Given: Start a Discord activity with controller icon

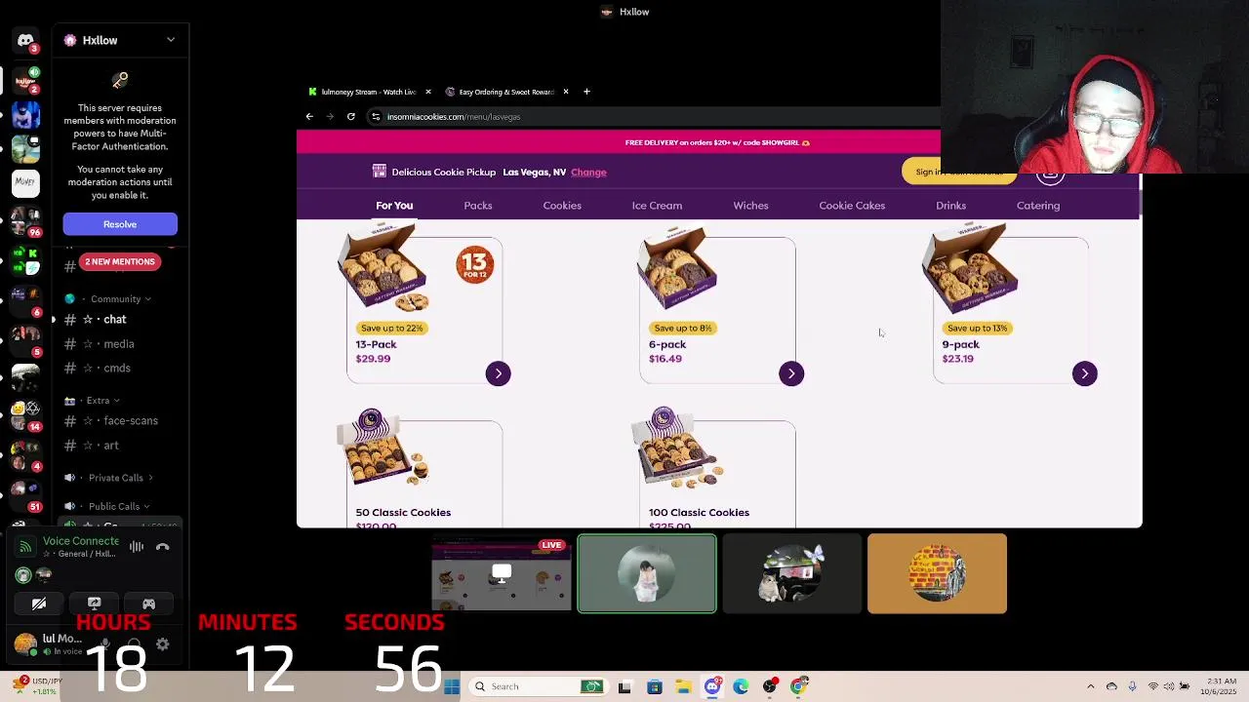Looking at the screenshot, I should click(x=148, y=604).
